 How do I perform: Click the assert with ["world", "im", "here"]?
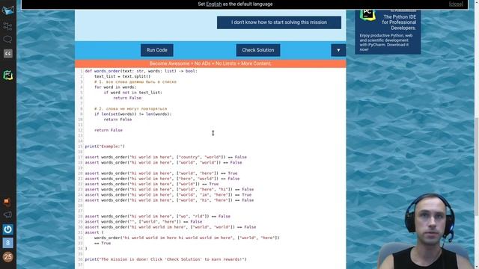[168, 194]
